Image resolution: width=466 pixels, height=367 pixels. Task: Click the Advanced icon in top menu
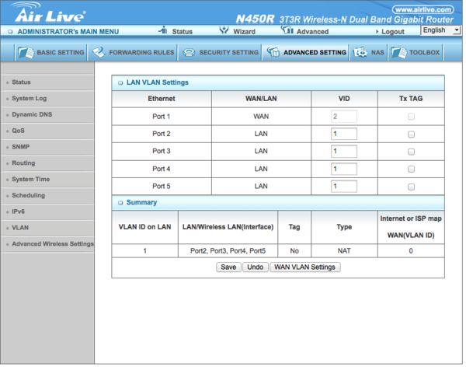click(287, 30)
